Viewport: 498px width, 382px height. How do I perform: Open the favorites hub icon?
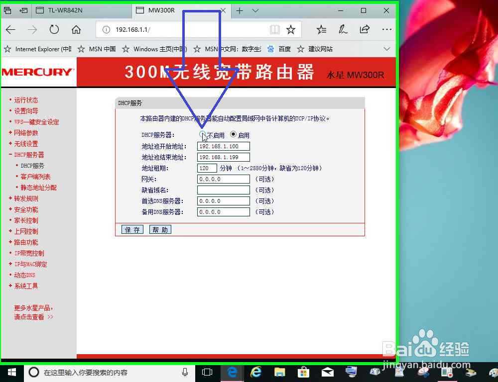click(321, 30)
